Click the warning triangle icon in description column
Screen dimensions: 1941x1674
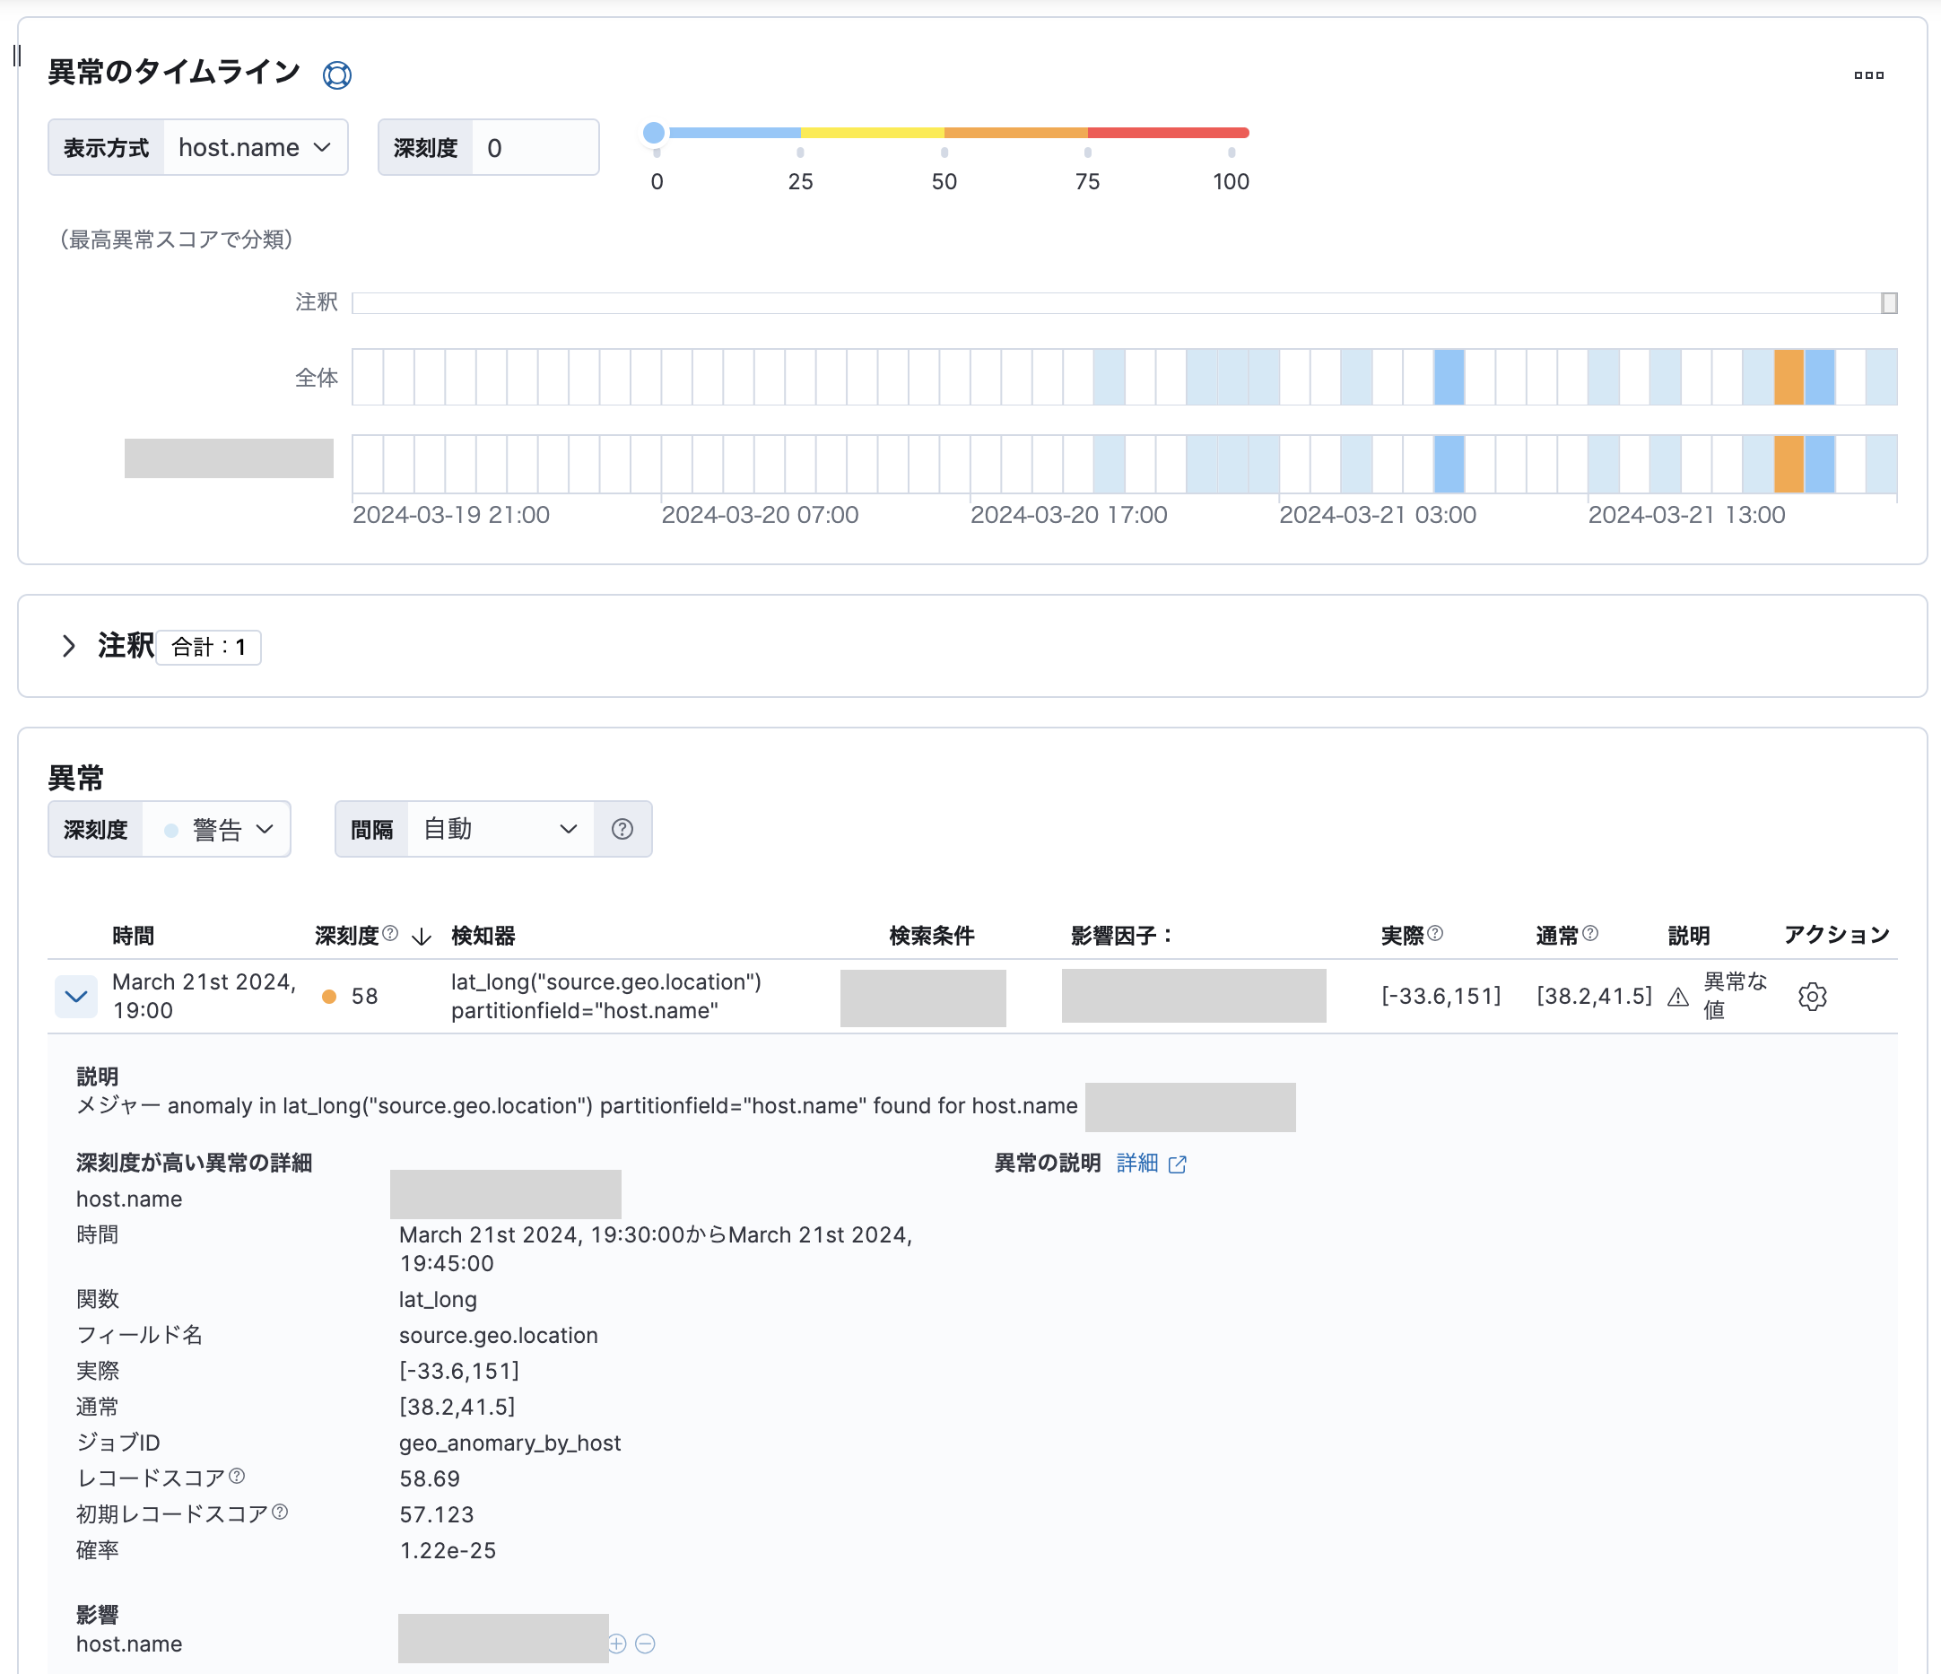pos(1678,997)
